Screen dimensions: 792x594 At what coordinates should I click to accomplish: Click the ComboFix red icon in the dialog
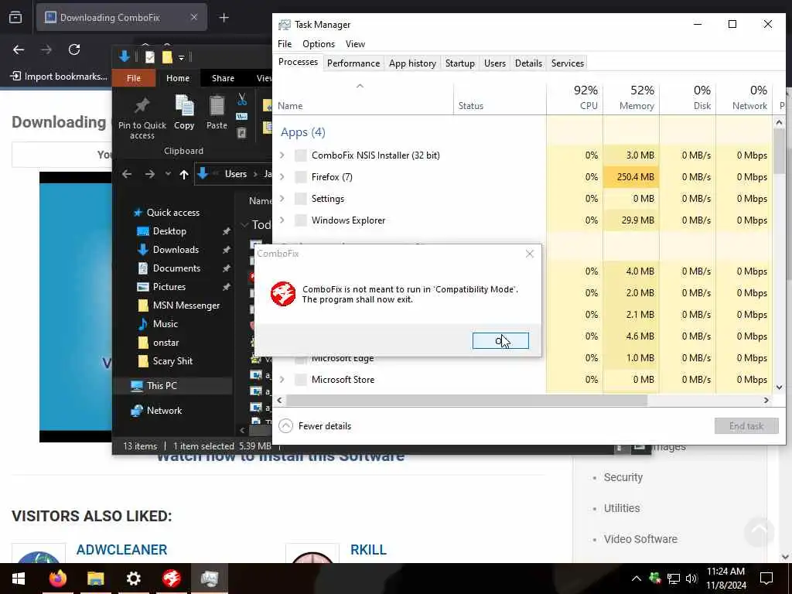[283, 294]
